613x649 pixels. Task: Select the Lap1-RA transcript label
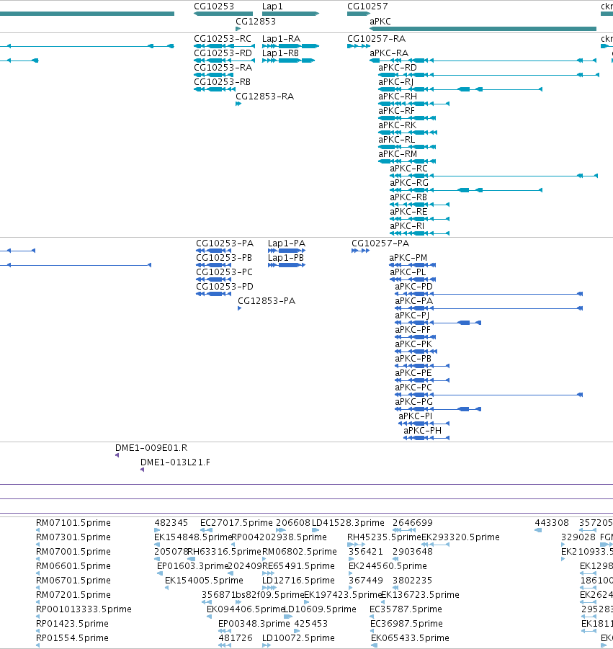[281, 39]
